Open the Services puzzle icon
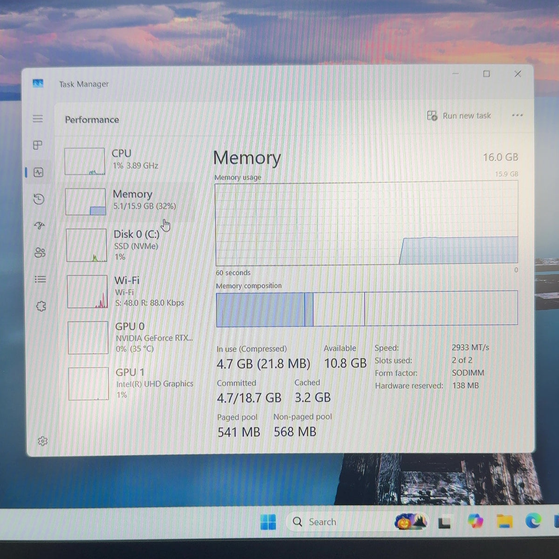The width and height of the screenshot is (559, 559). pyautogui.click(x=41, y=306)
